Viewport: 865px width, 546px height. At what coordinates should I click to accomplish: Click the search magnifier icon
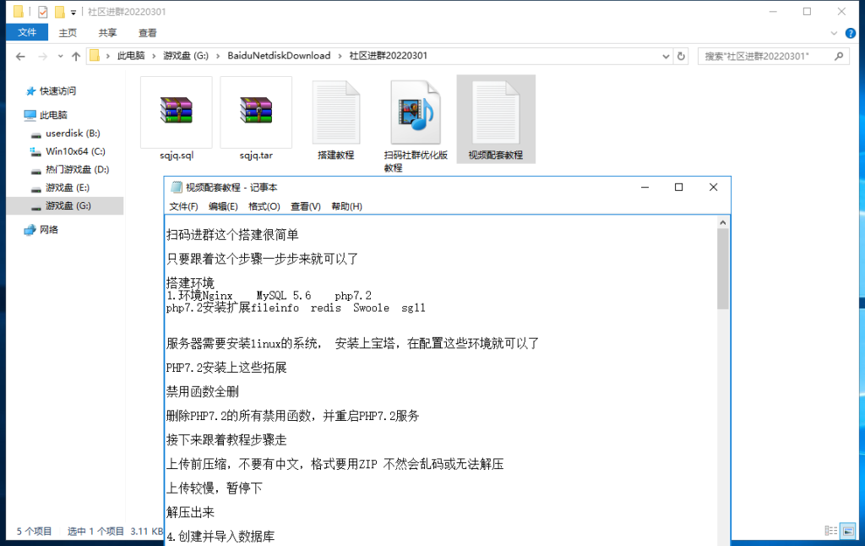pyautogui.click(x=839, y=57)
